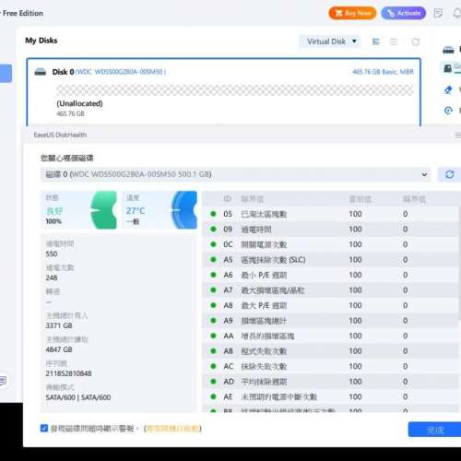Click the 4847 GB host reads value

click(x=59, y=349)
